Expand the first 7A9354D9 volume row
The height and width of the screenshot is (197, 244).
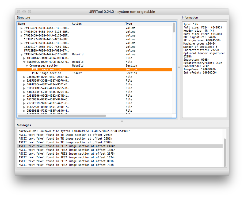[x=22, y=28]
